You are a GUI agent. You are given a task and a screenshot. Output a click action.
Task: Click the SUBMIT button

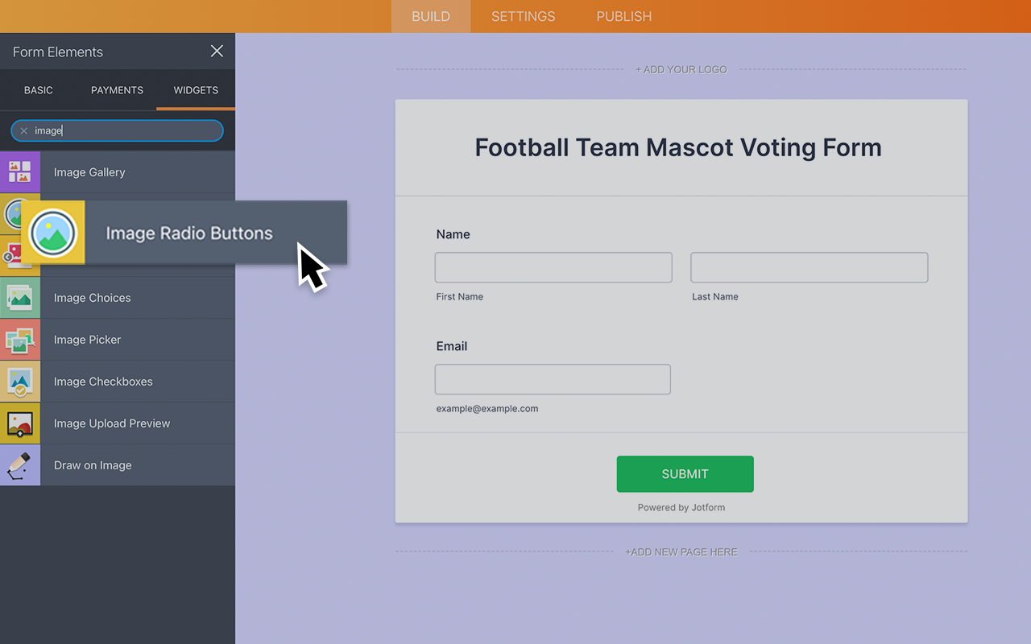coord(685,473)
